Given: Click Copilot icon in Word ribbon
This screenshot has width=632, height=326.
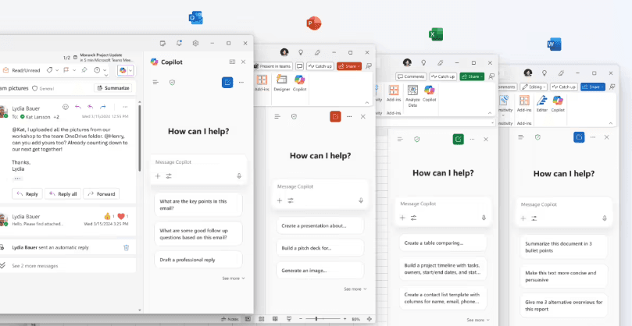Looking at the screenshot, I should [558, 104].
